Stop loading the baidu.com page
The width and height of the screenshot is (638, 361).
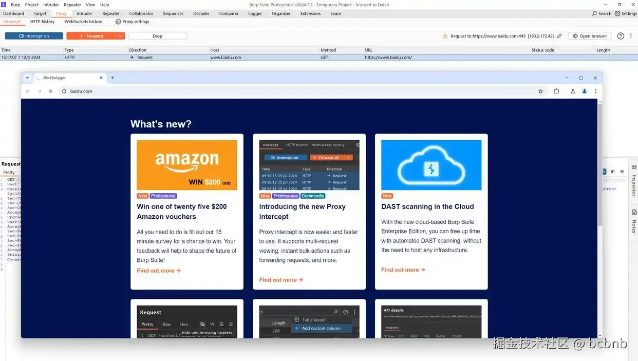pos(50,91)
